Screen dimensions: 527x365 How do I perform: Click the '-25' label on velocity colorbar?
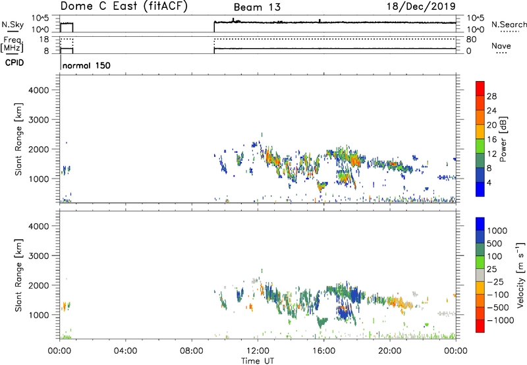point(495,282)
